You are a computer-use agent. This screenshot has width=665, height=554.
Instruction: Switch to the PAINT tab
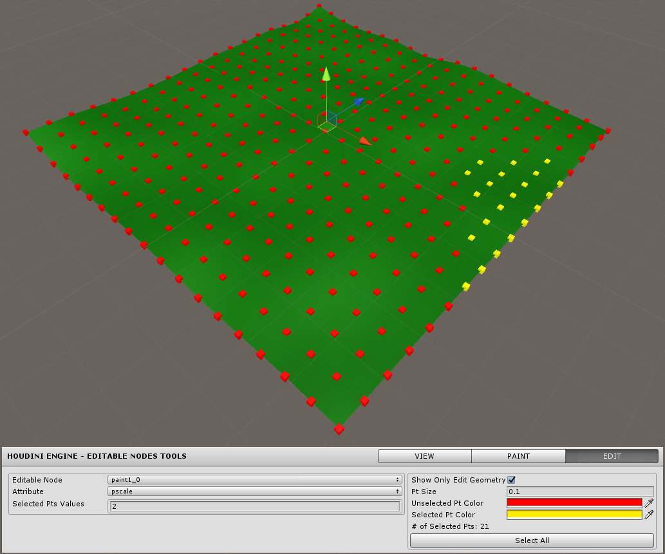pos(518,456)
